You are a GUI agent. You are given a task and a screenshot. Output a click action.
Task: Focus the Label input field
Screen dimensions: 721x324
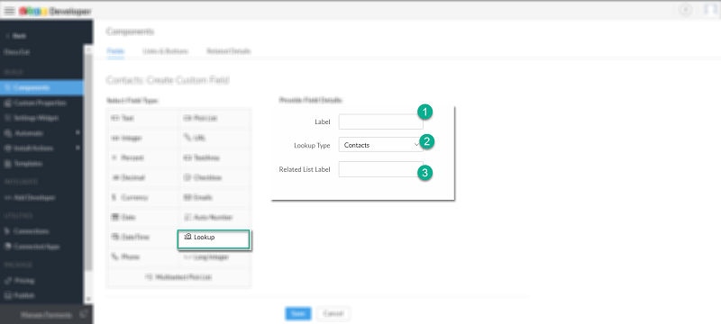(380, 121)
